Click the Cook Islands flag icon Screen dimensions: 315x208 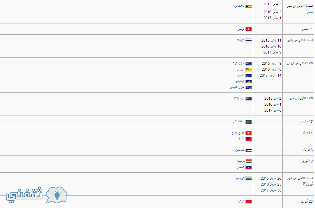click(249, 64)
